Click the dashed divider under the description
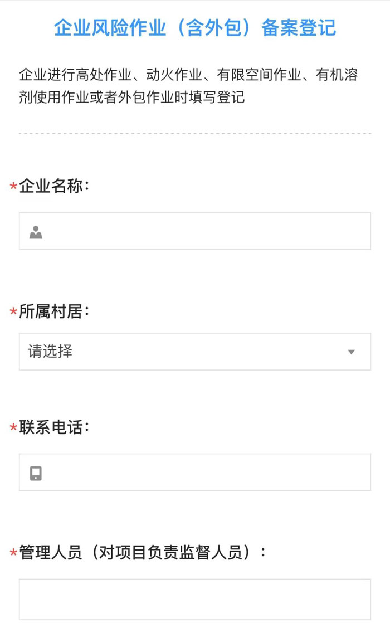Screen dimensions: 390x633 click(195, 134)
